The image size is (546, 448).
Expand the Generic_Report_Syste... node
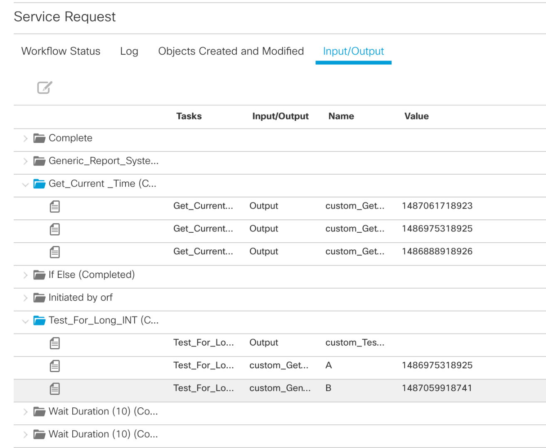point(25,161)
